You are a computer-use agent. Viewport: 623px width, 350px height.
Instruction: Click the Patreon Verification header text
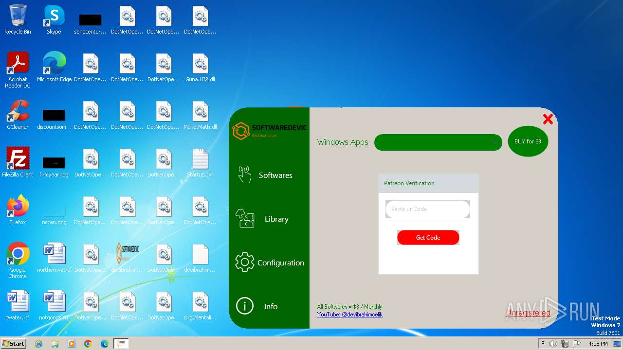pyautogui.click(x=409, y=183)
